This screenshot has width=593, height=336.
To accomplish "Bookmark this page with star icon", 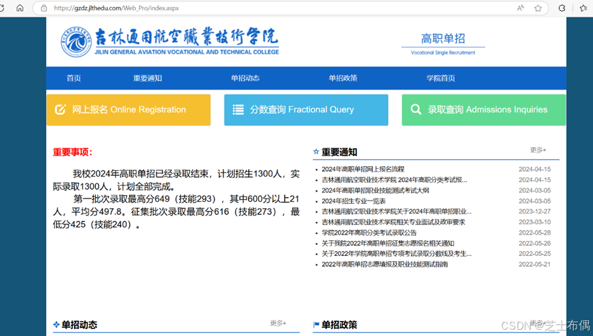I will [x=537, y=8].
